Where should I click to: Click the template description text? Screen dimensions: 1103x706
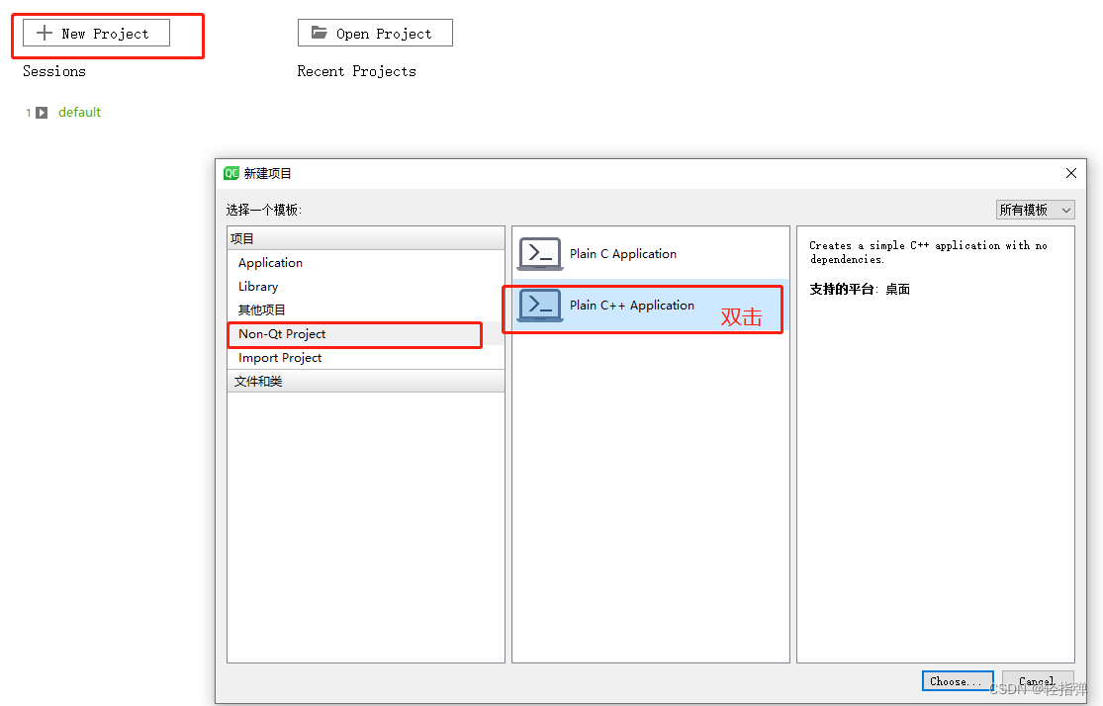pos(928,252)
